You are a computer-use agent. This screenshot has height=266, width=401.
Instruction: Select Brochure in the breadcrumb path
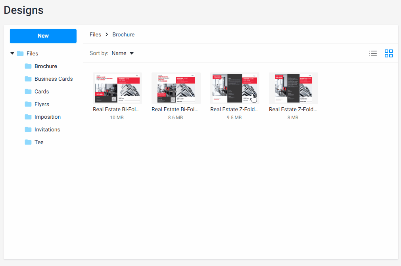tap(123, 34)
